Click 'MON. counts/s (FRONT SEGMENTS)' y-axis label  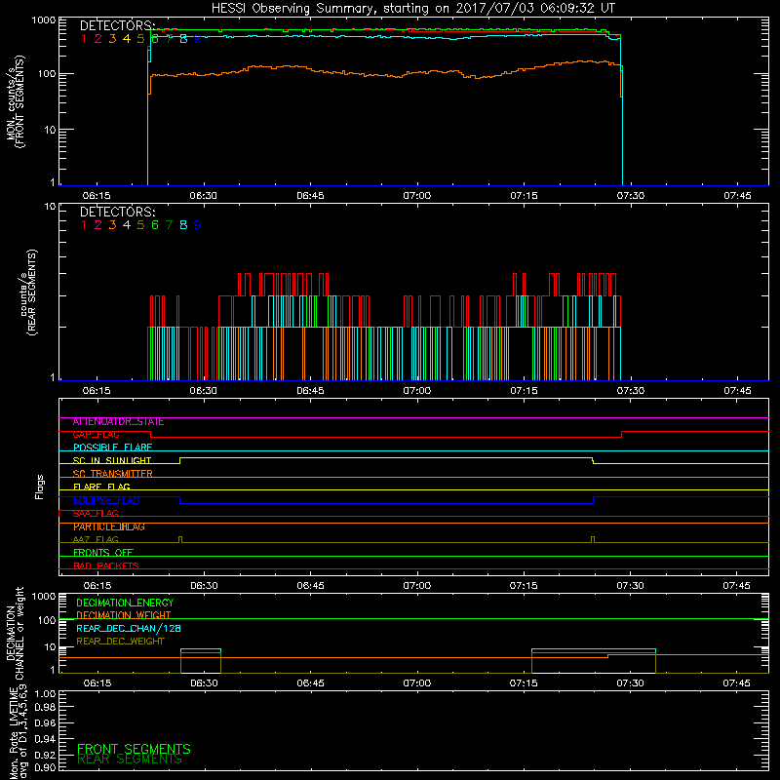coord(16,101)
